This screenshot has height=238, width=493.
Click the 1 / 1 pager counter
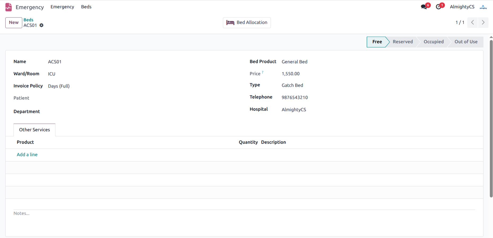pyautogui.click(x=460, y=22)
